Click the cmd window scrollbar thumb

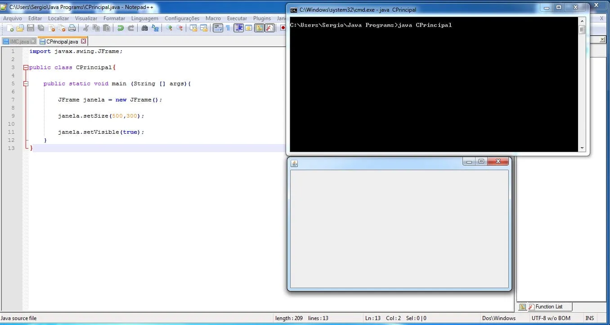[x=582, y=30]
